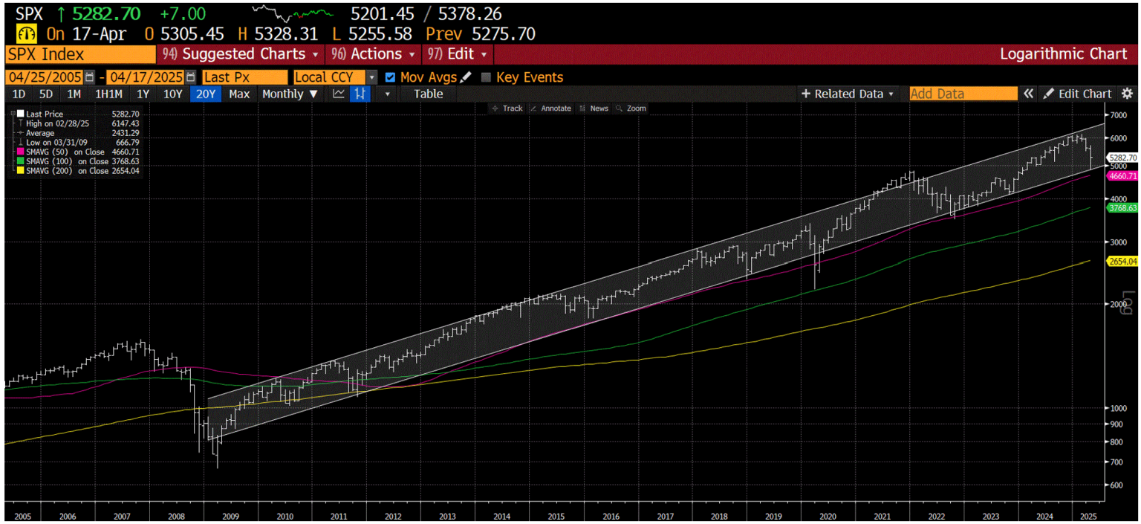
Task: Click the line chart type icon
Action: pyautogui.click(x=339, y=94)
